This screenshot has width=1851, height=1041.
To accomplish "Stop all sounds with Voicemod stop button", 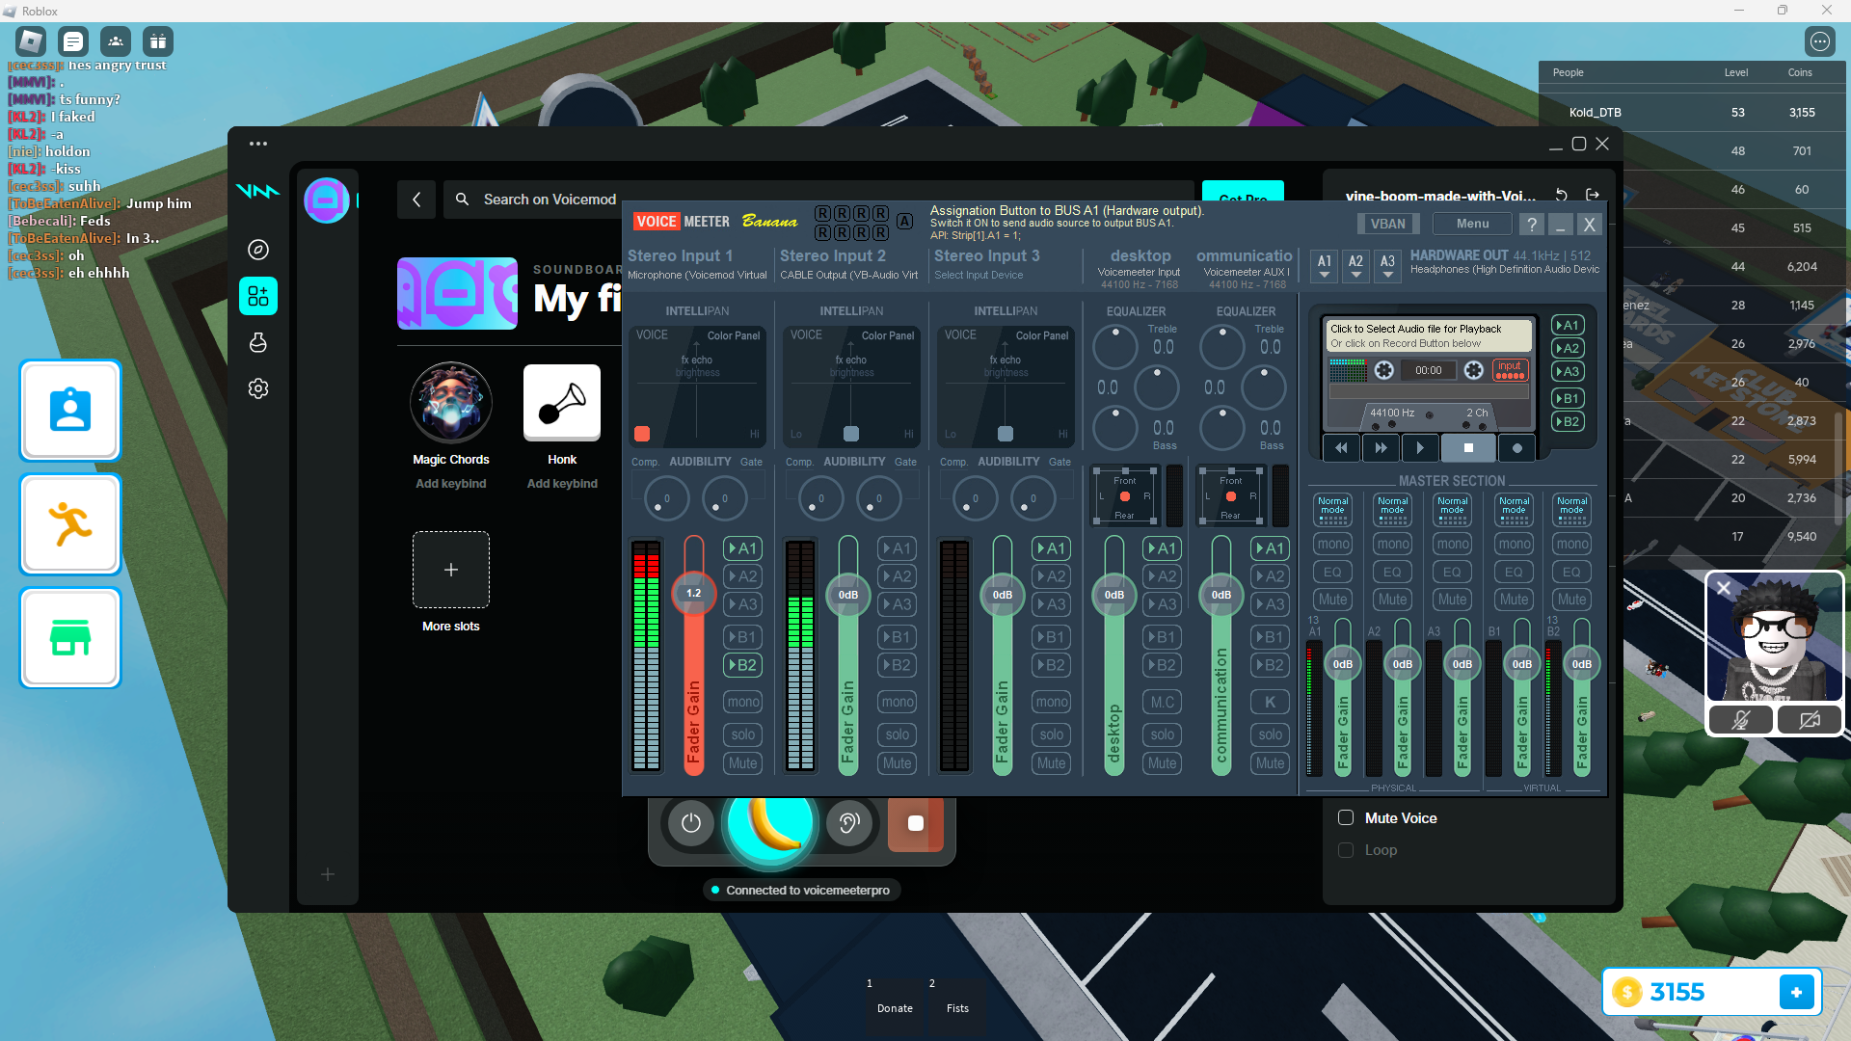I will tap(916, 823).
